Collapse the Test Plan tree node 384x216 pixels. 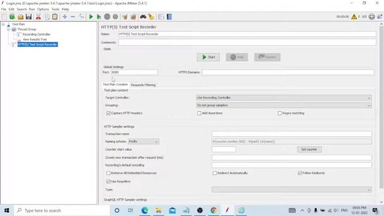tap(3, 24)
